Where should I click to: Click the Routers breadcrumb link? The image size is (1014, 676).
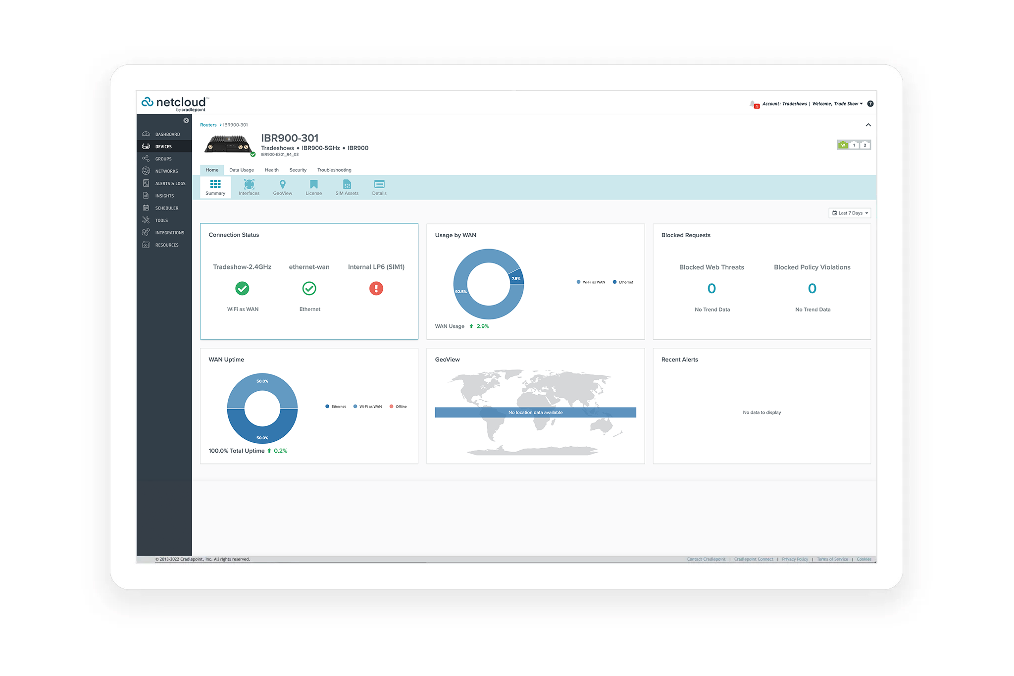tap(208, 125)
